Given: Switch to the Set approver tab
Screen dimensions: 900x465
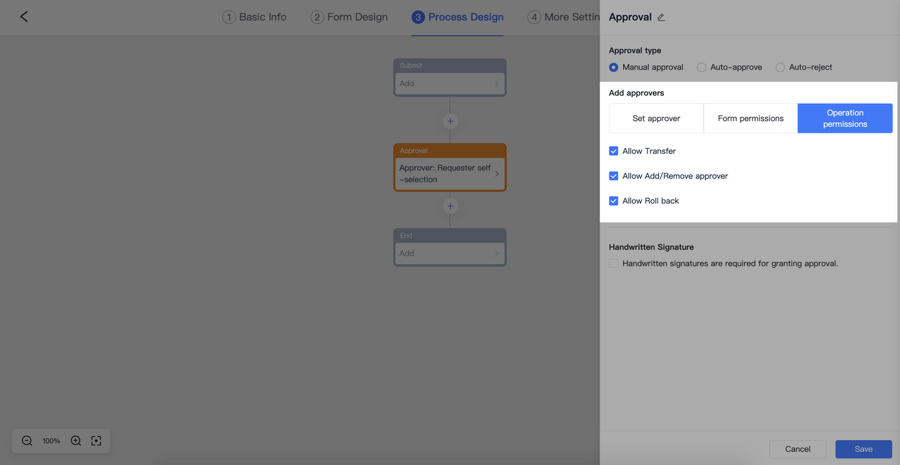Looking at the screenshot, I should point(656,118).
